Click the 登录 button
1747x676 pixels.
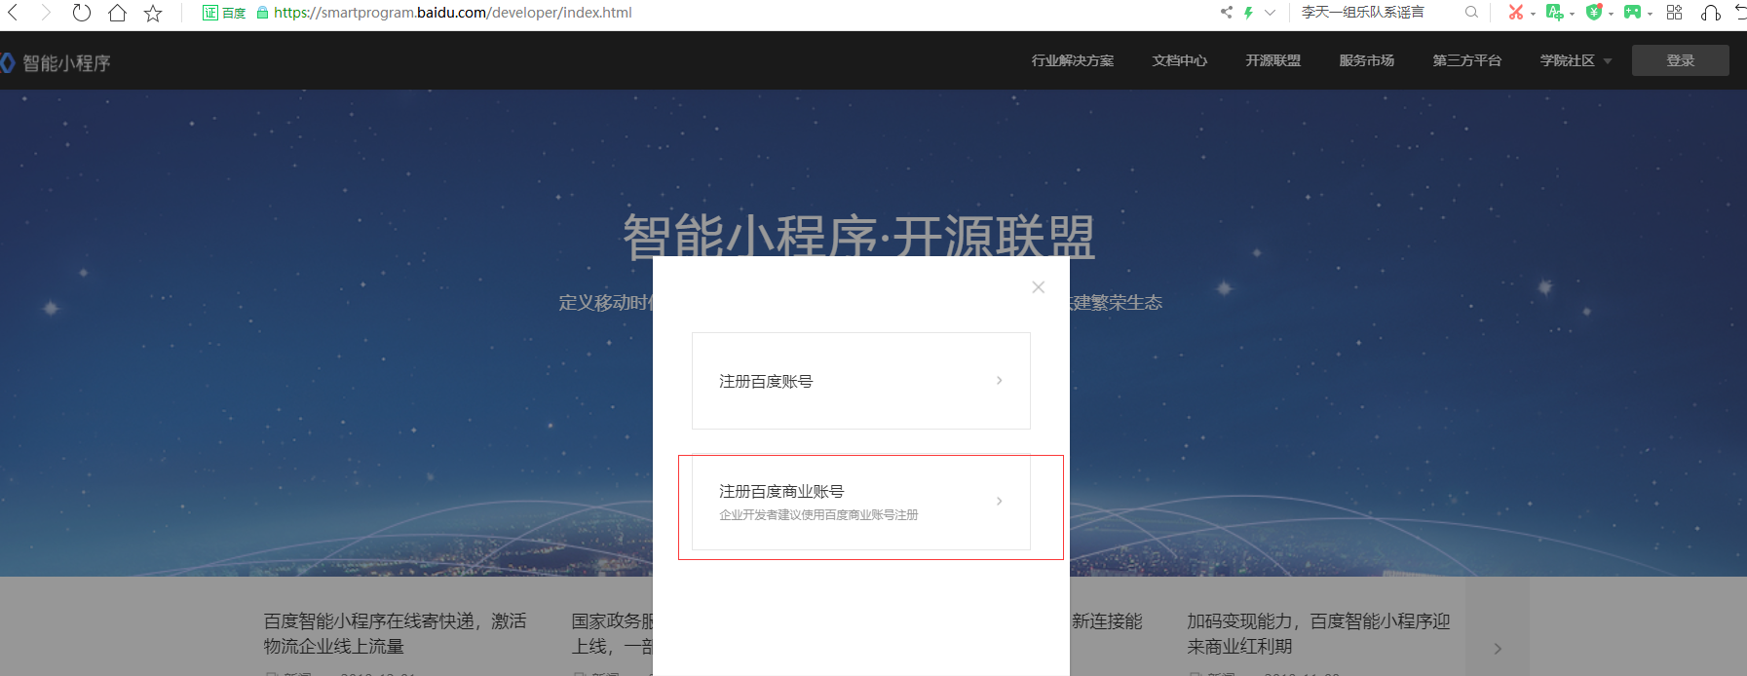(x=1680, y=60)
